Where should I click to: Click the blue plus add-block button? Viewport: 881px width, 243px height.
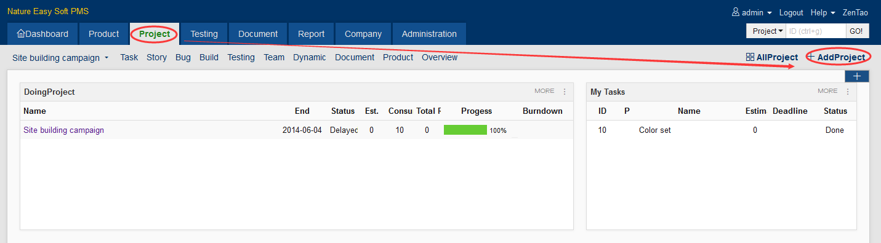[x=857, y=76]
